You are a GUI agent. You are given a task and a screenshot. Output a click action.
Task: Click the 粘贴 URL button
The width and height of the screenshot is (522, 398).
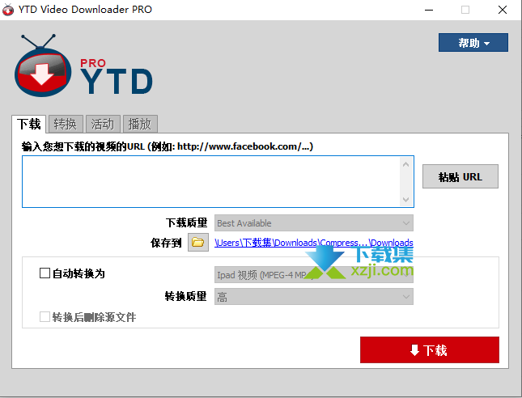click(460, 176)
